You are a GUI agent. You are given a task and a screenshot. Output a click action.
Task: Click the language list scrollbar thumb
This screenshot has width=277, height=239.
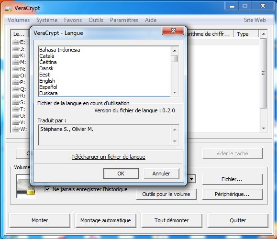pyautogui.click(x=175, y=59)
